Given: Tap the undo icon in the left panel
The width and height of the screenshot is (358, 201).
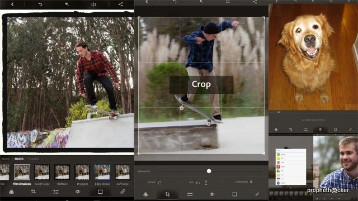Looking at the screenshot, I should coord(40,4).
